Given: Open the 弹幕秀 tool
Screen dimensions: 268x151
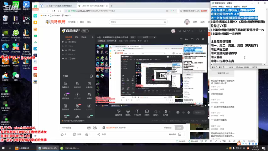Looking at the screenshot, I should coord(89,96).
